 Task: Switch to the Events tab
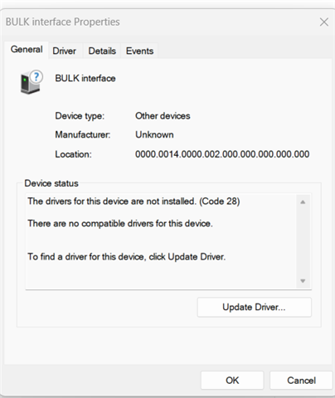click(139, 51)
